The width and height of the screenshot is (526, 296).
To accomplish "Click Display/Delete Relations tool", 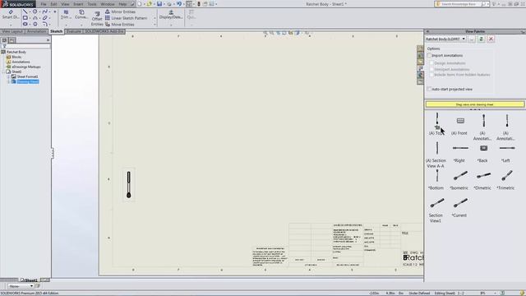I will pos(171,14).
